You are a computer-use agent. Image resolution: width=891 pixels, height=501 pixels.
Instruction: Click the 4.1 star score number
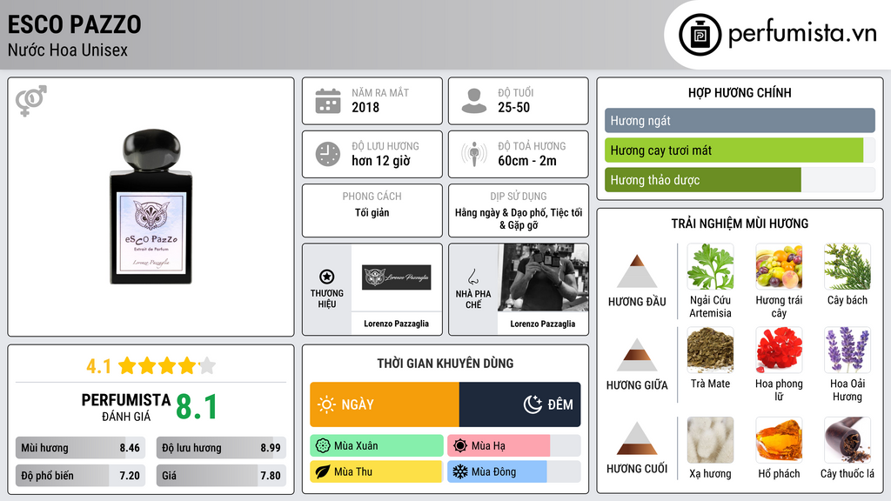click(99, 366)
